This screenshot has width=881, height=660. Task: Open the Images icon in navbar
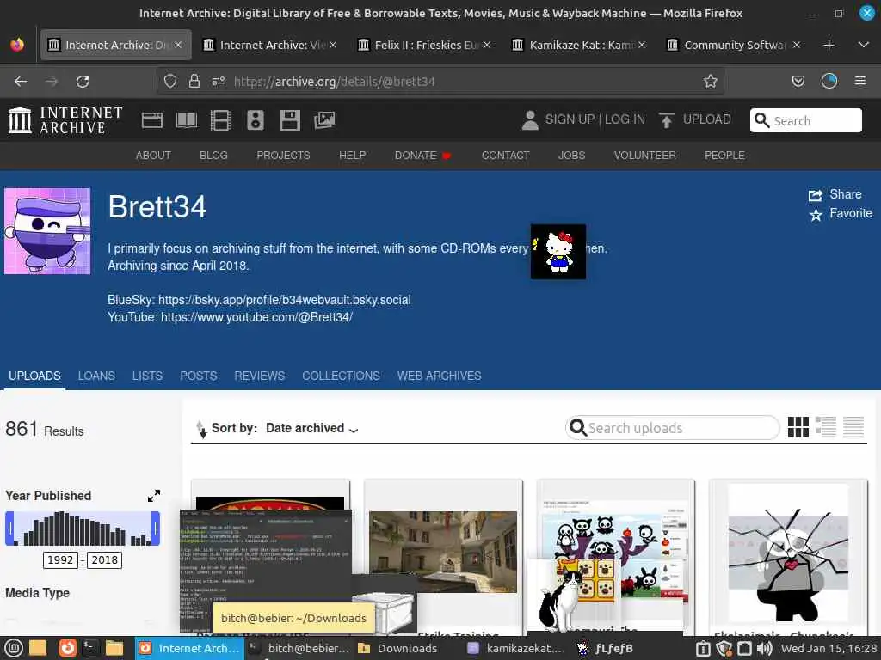[x=324, y=120]
